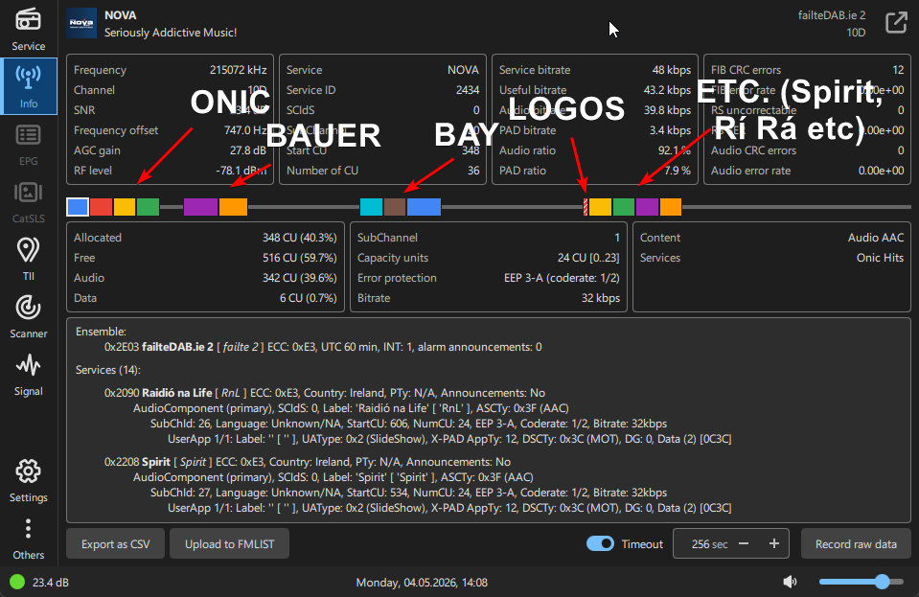Screen dimensions: 919x597
Task: Click the Service ID value 2434
Action: 468,90
